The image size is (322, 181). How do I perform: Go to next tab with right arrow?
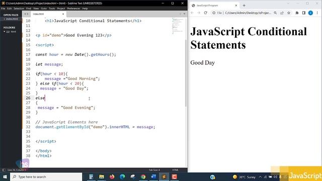(x=28, y=14)
